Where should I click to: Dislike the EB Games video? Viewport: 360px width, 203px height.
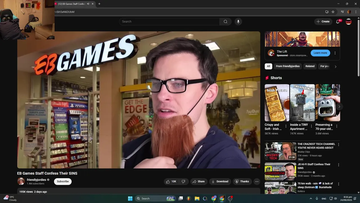tap(183, 182)
